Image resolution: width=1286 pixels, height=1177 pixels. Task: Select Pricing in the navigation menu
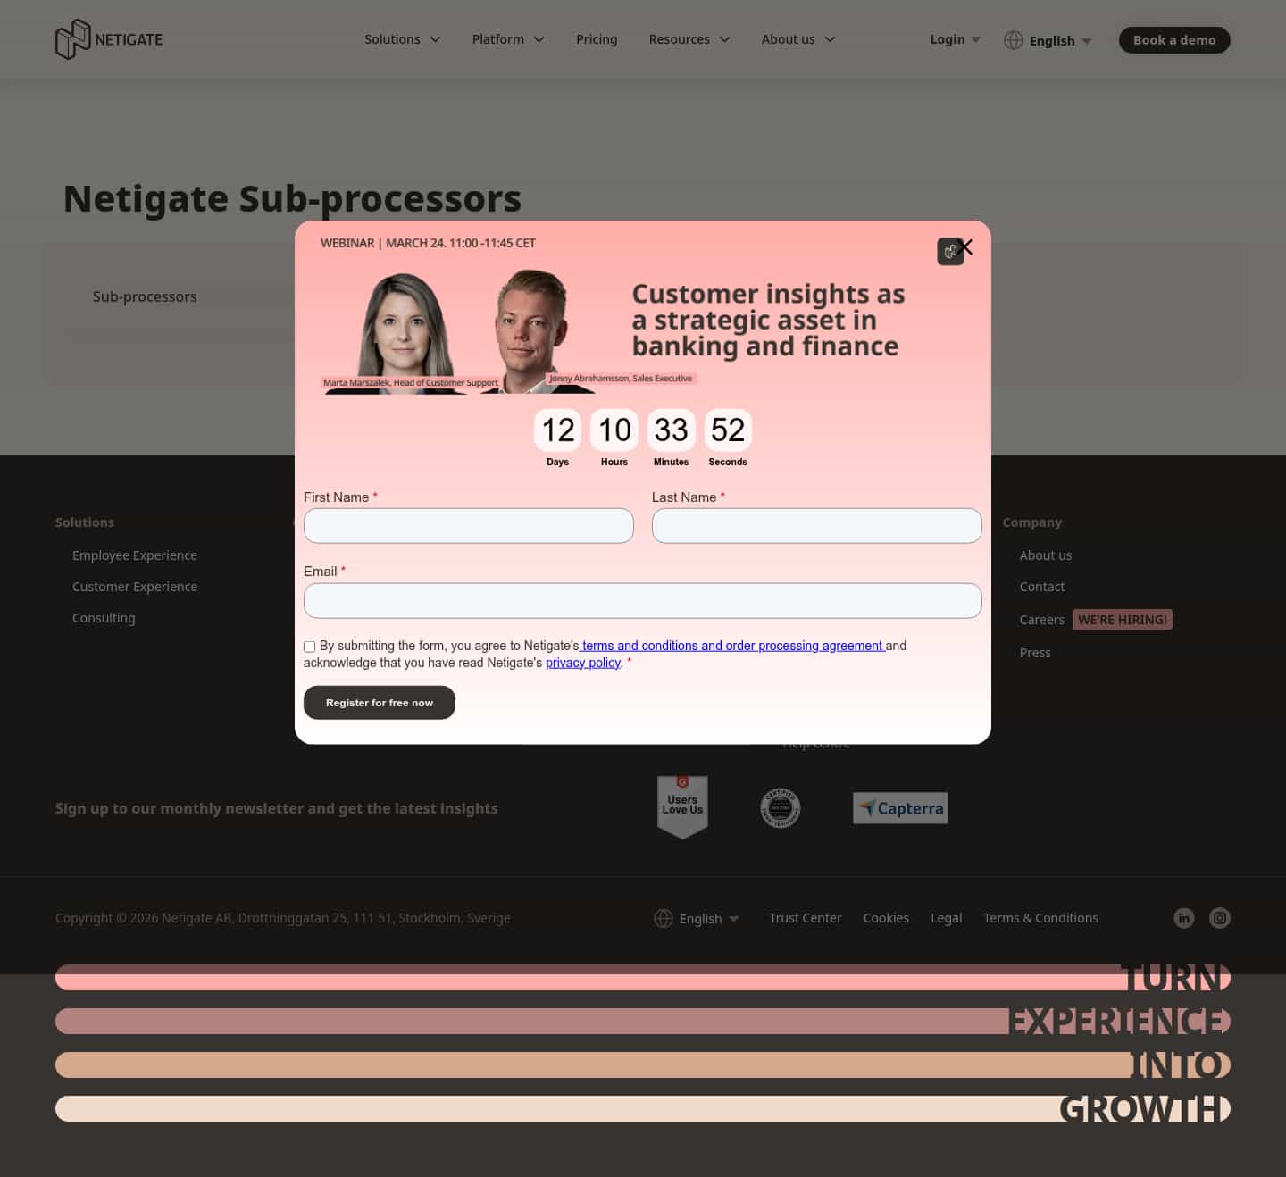(596, 39)
